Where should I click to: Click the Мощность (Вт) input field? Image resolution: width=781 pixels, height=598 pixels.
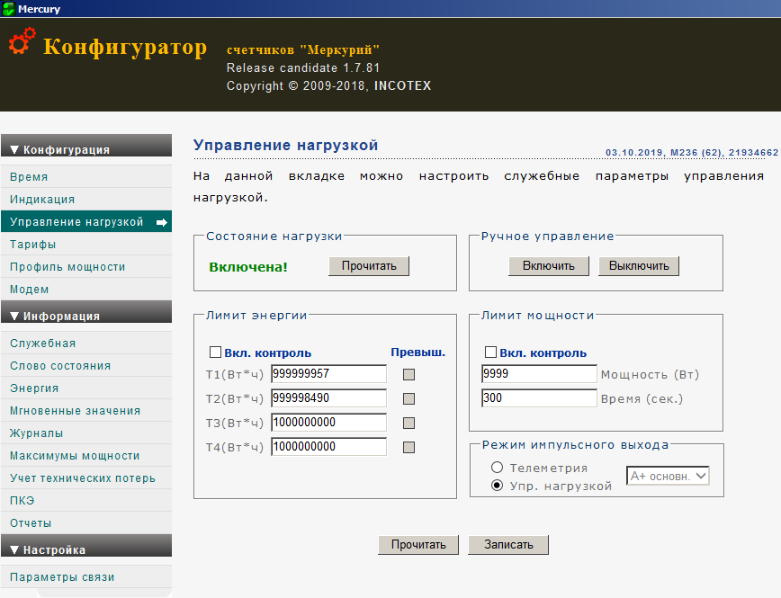click(539, 374)
